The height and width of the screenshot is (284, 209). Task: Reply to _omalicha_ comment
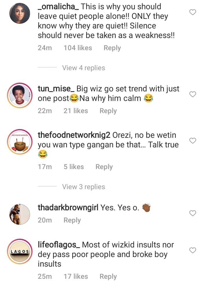[112, 48]
